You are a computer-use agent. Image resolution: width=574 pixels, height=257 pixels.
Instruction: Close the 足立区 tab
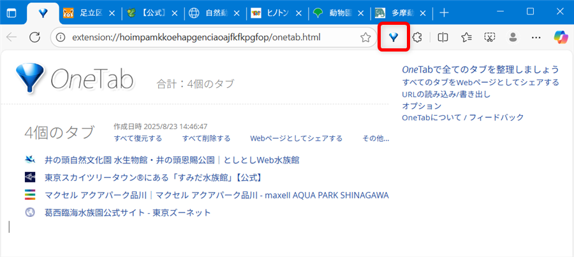(112, 13)
